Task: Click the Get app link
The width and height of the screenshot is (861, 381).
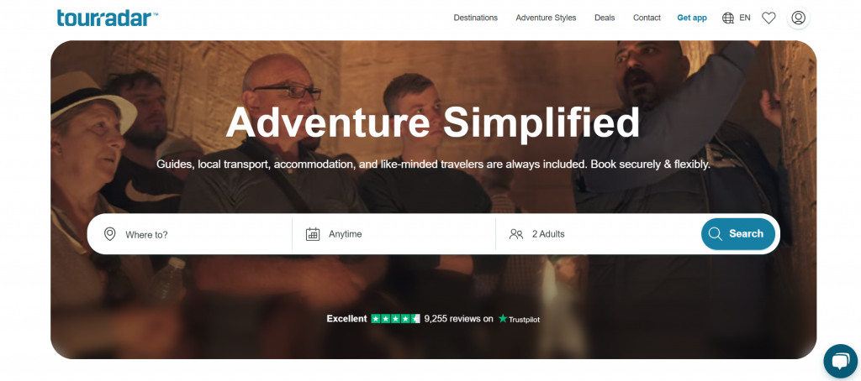Action: pyautogui.click(x=692, y=18)
